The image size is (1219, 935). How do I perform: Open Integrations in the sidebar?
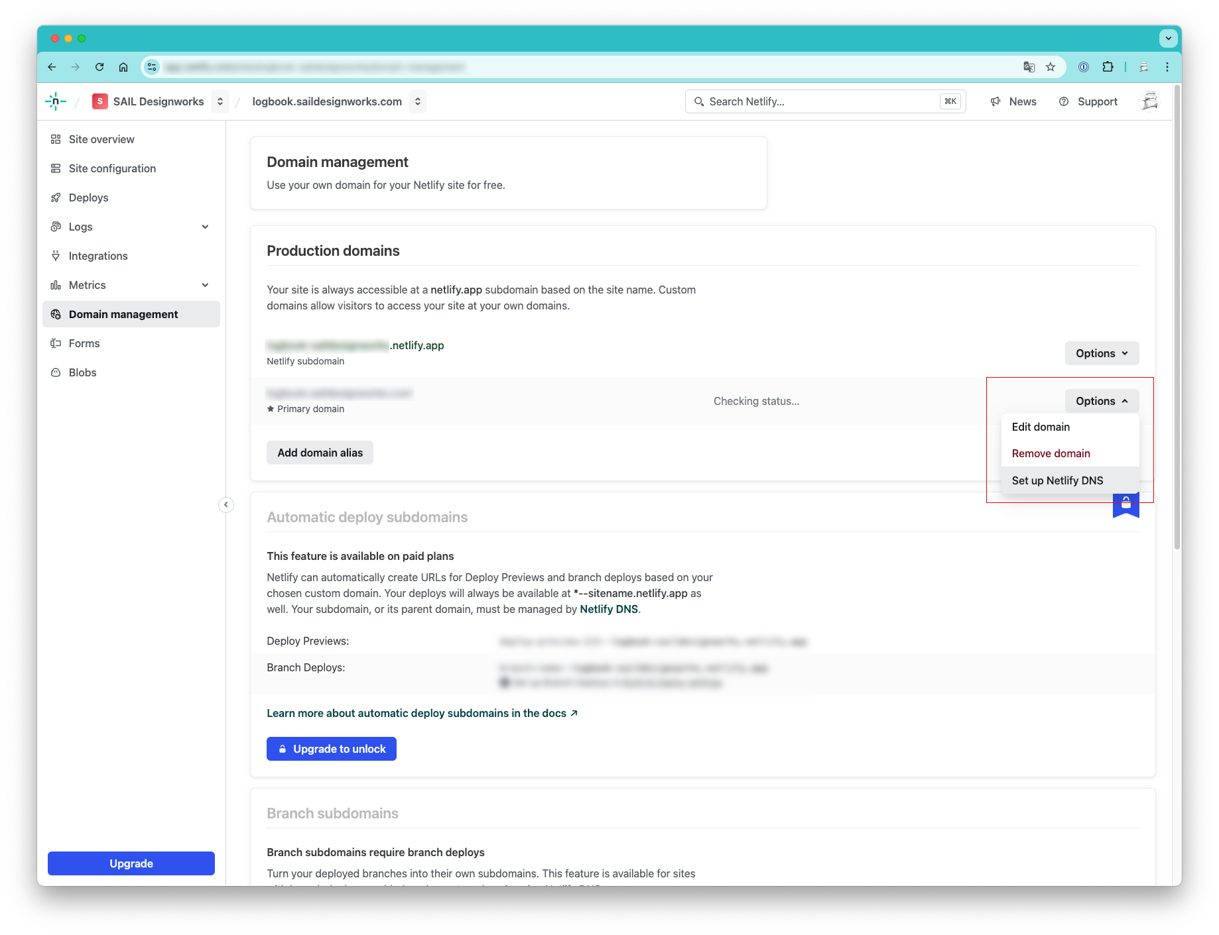coord(131,256)
